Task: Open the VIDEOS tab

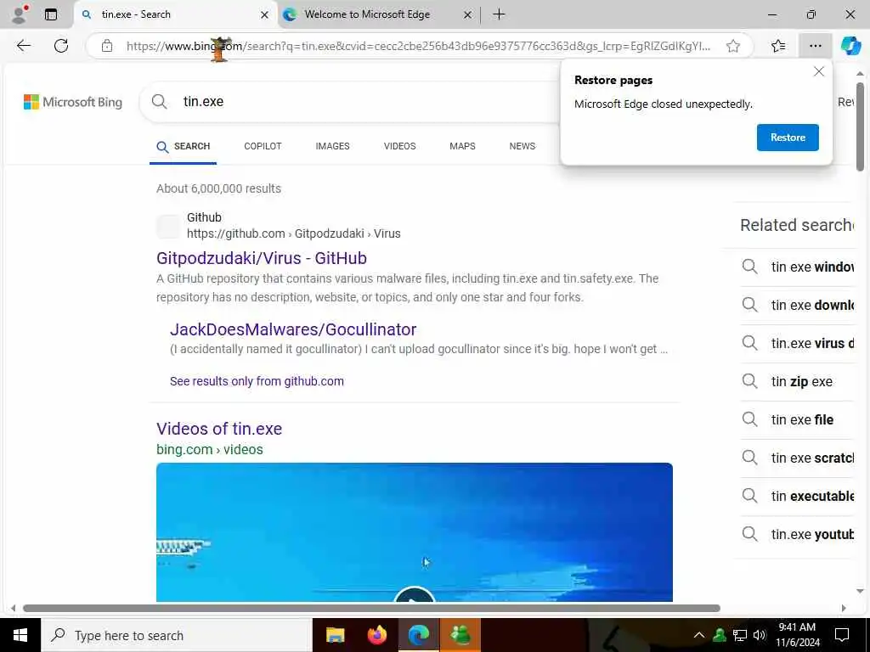Action: [399, 146]
